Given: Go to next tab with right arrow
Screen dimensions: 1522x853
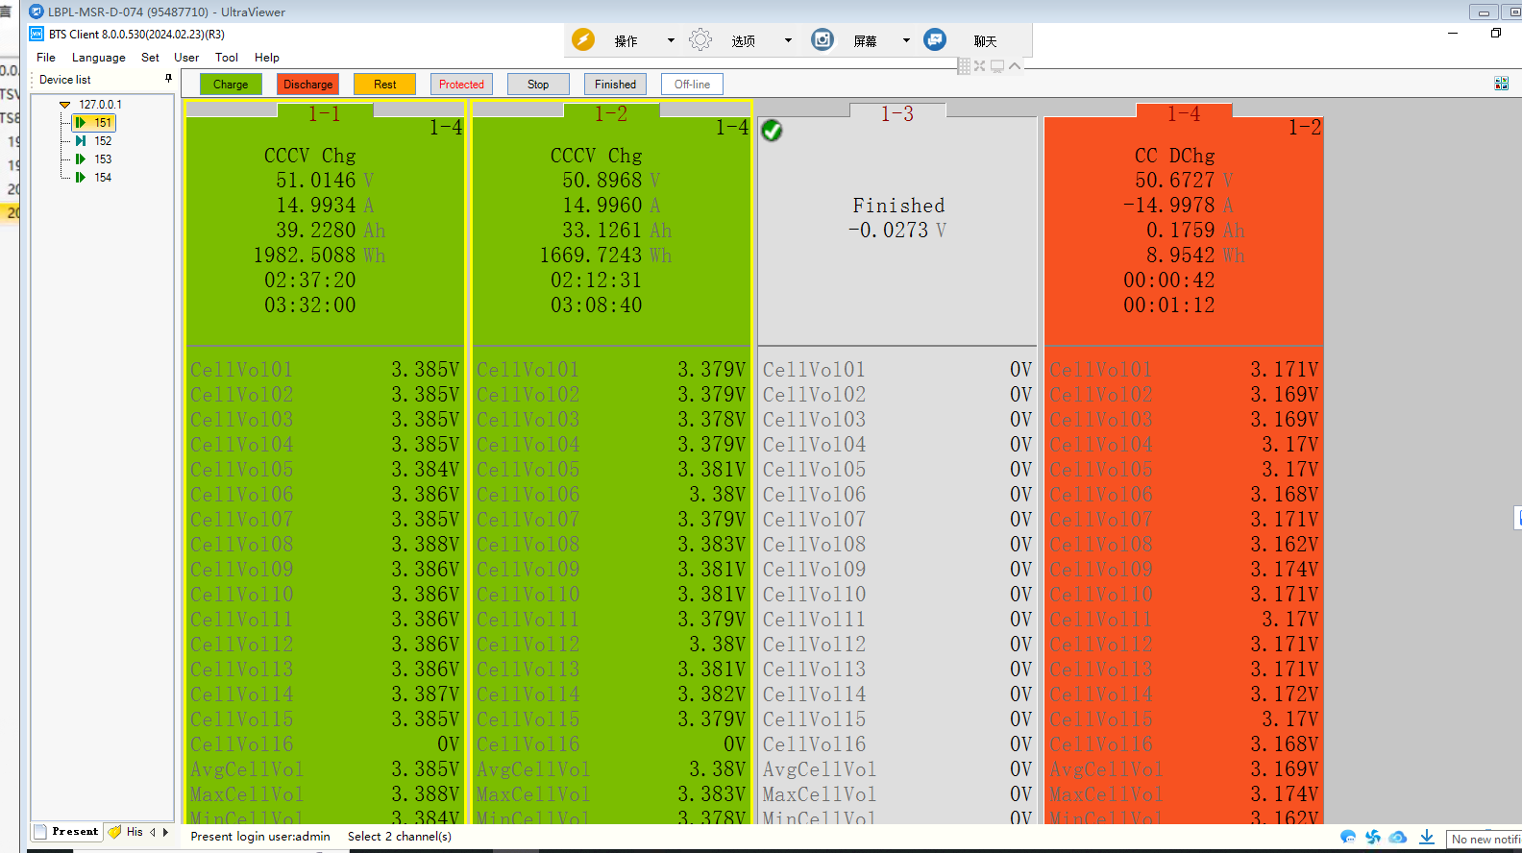Looking at the screenshot, I should [165, 832].
